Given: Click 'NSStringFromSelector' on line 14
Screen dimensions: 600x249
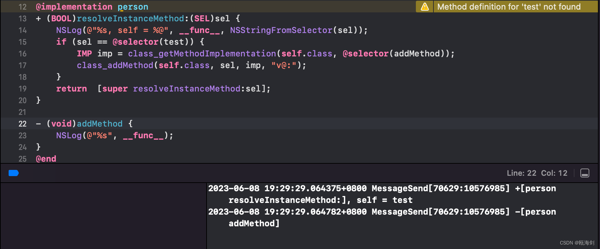Looking at the screenshot, I should (x=281, y=30).
